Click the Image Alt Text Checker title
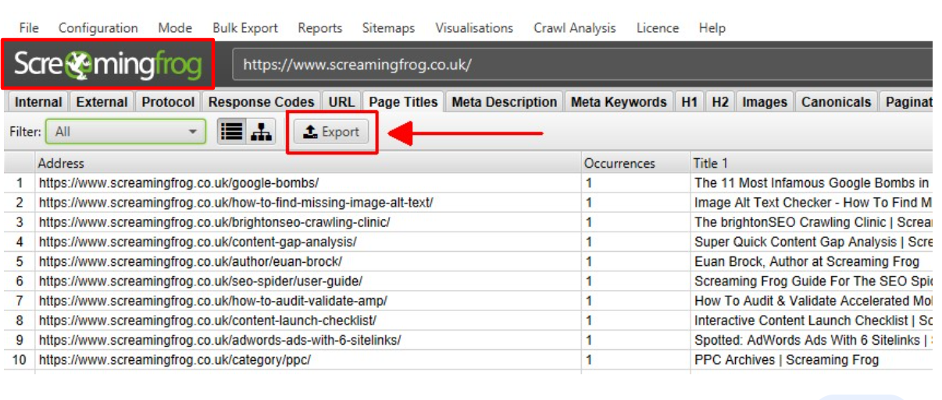942x400 pixels. (x=812, y=203)
